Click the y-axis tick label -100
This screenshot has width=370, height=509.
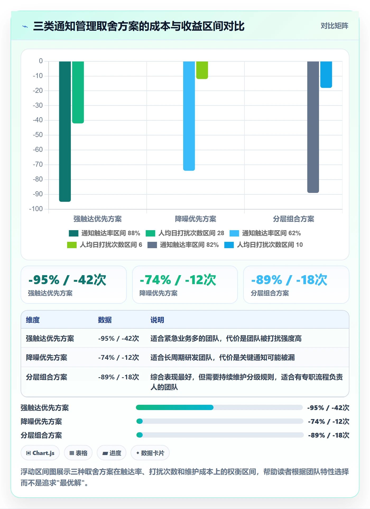point(36,209)
